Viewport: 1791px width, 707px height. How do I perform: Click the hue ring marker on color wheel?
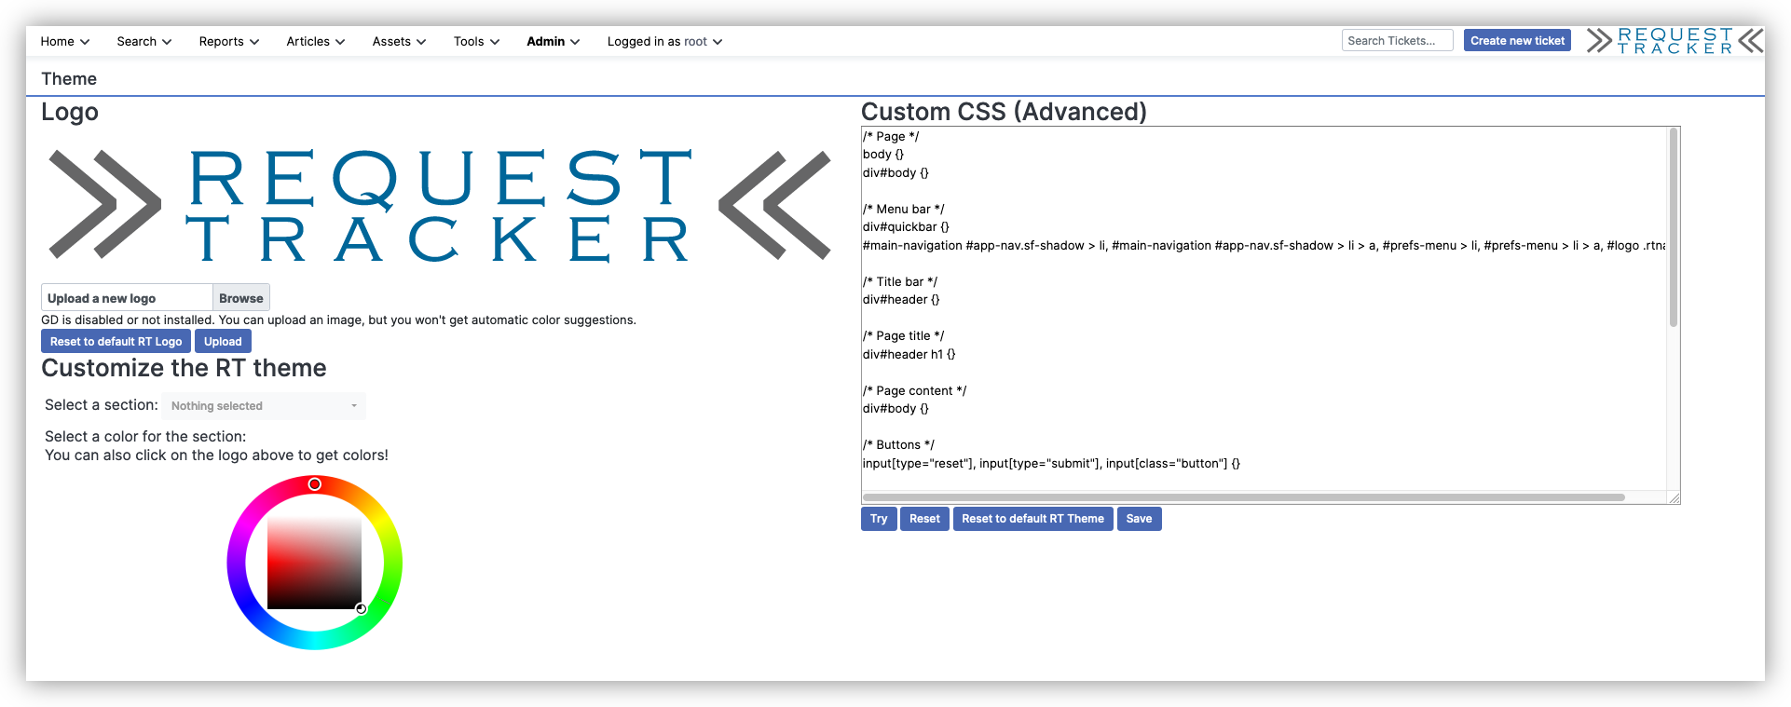pyautogui.click(x=315, y=484)
